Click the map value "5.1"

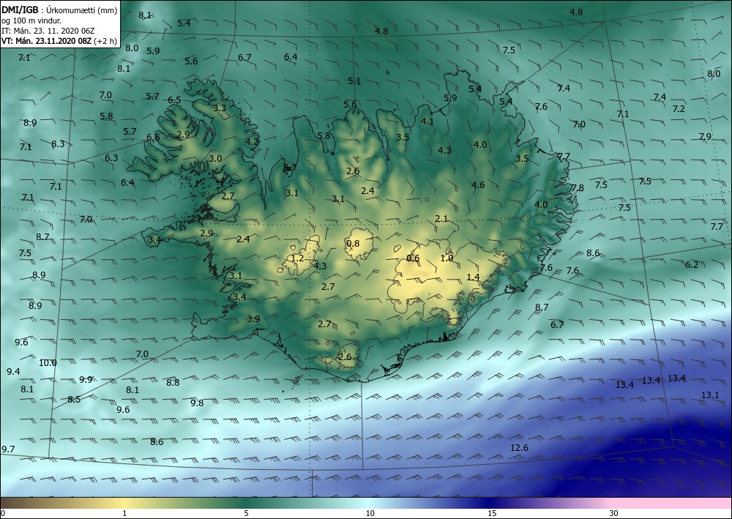click(354, 81)
